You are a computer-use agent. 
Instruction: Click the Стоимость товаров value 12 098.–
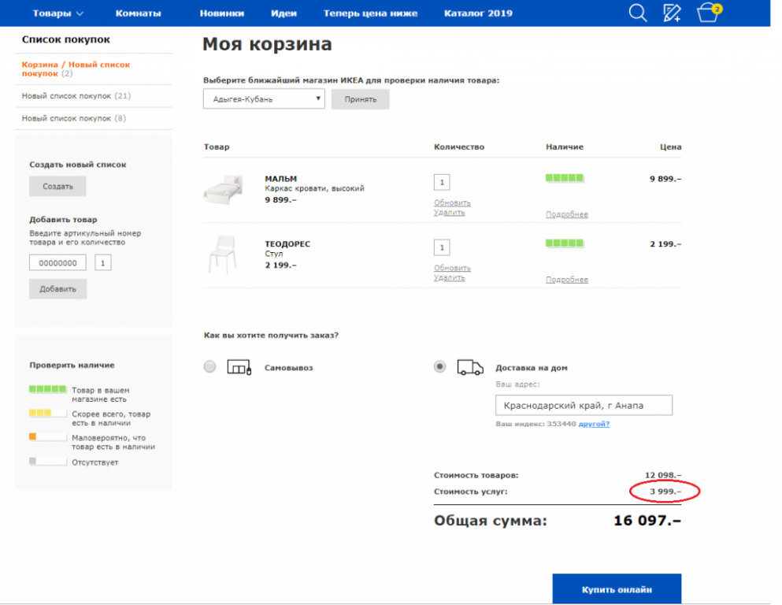click(663, 475)
